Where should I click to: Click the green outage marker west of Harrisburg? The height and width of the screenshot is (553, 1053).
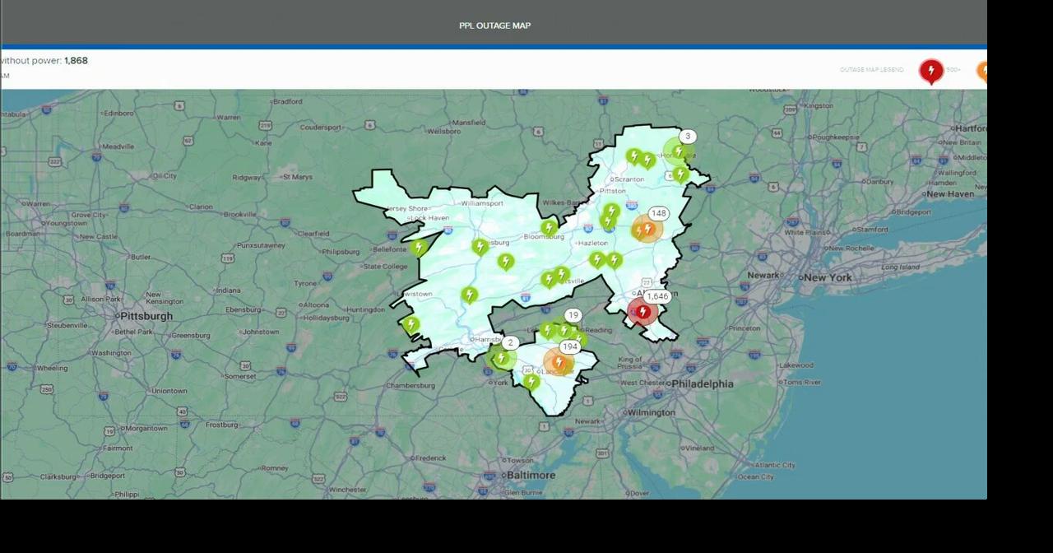[411, 325]
